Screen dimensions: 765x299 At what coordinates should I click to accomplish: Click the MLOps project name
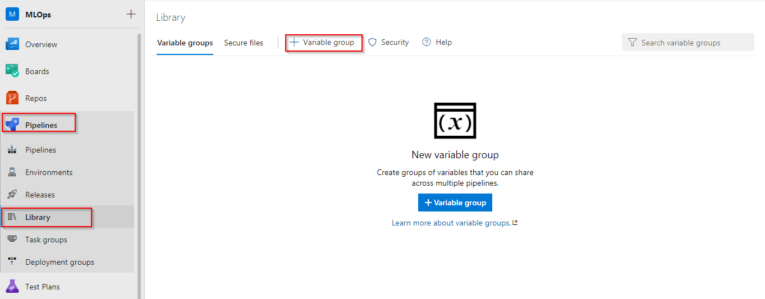tap(38, 15)
